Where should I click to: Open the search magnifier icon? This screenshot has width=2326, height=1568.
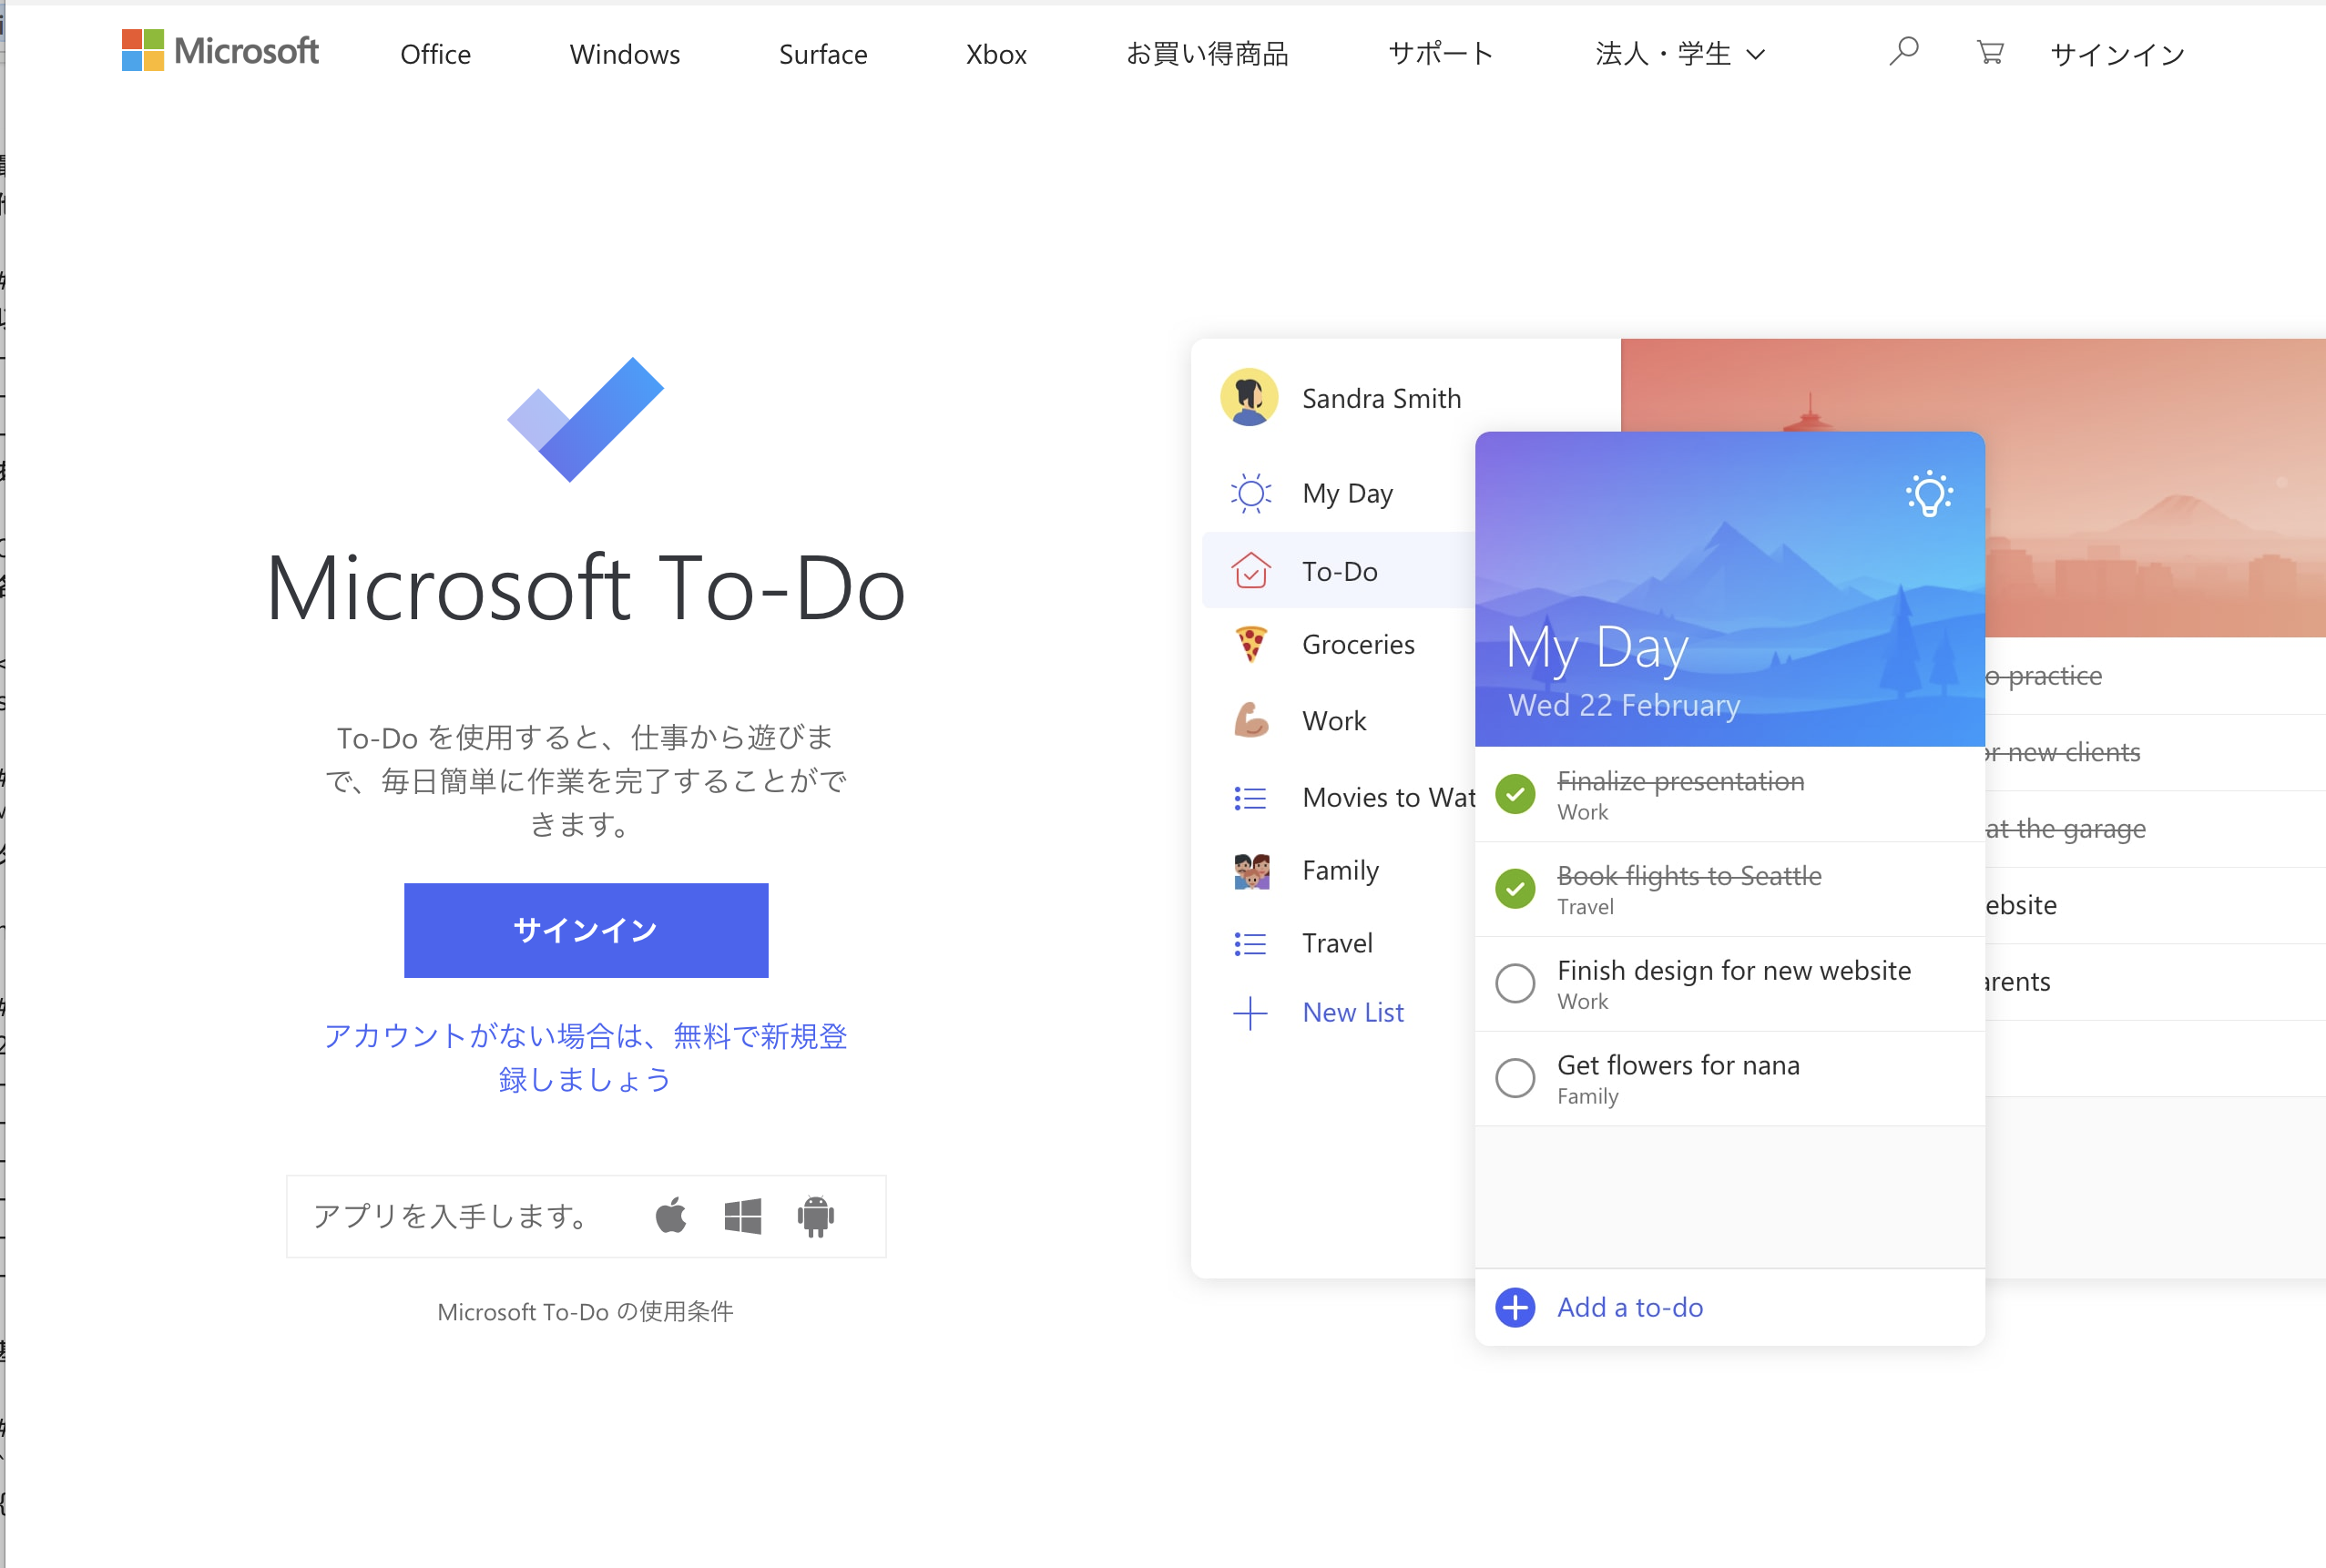coord(1903,51)
